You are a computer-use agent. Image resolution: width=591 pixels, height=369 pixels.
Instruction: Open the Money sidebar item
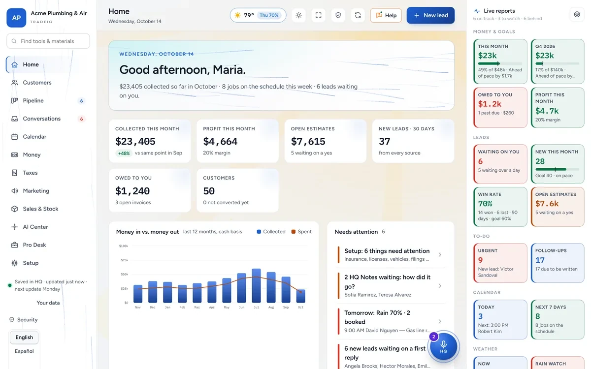(48, 155)
